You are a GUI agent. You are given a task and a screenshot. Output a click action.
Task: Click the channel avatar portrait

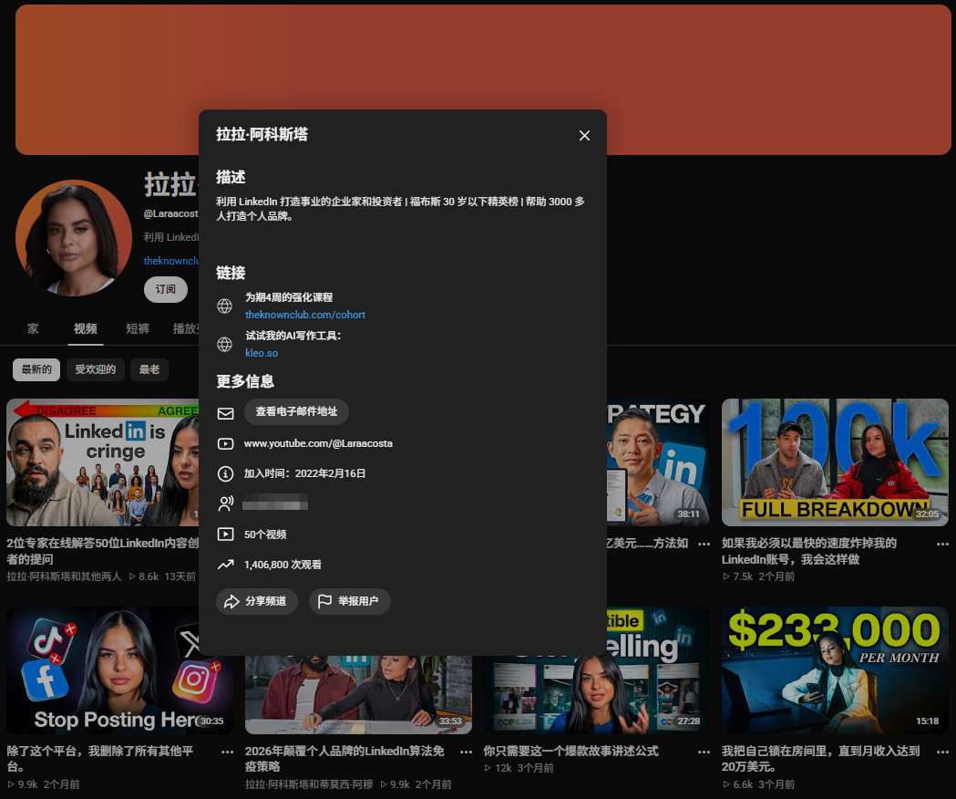(73, 238)
